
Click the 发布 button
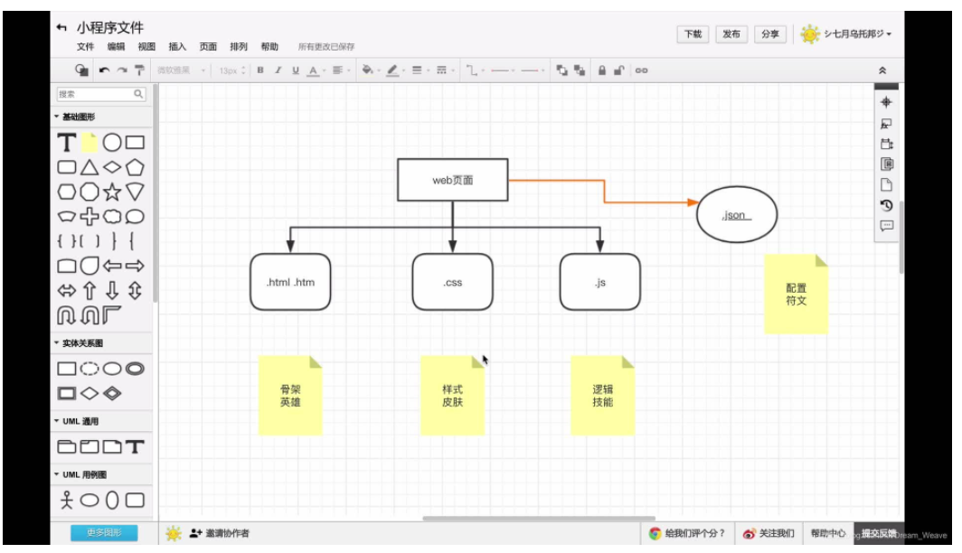coord(731,33)
